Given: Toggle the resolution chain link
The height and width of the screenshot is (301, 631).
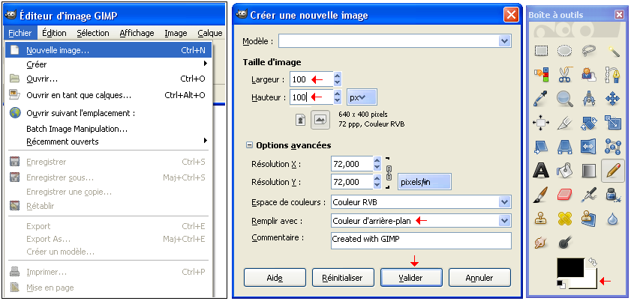Looking at the screenshot, I should tap(389, 172).
